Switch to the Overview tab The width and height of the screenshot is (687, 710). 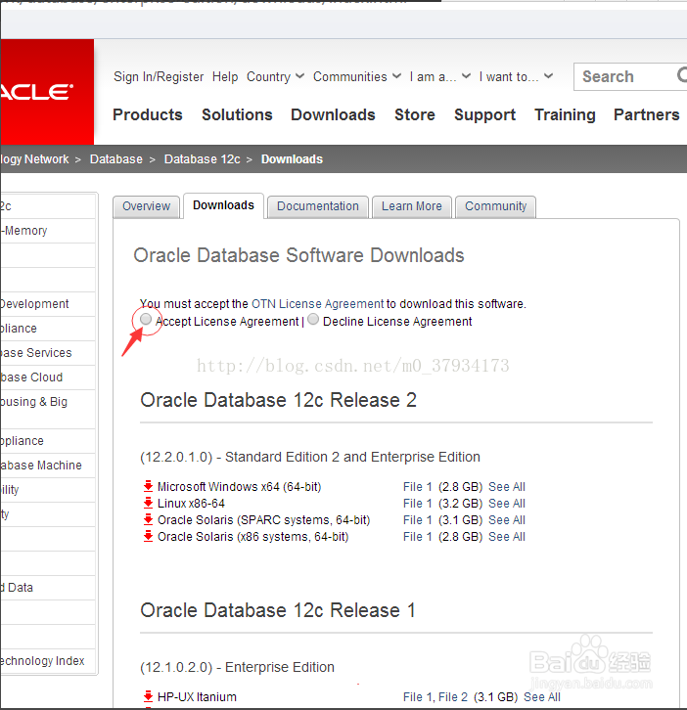point(147,206)
